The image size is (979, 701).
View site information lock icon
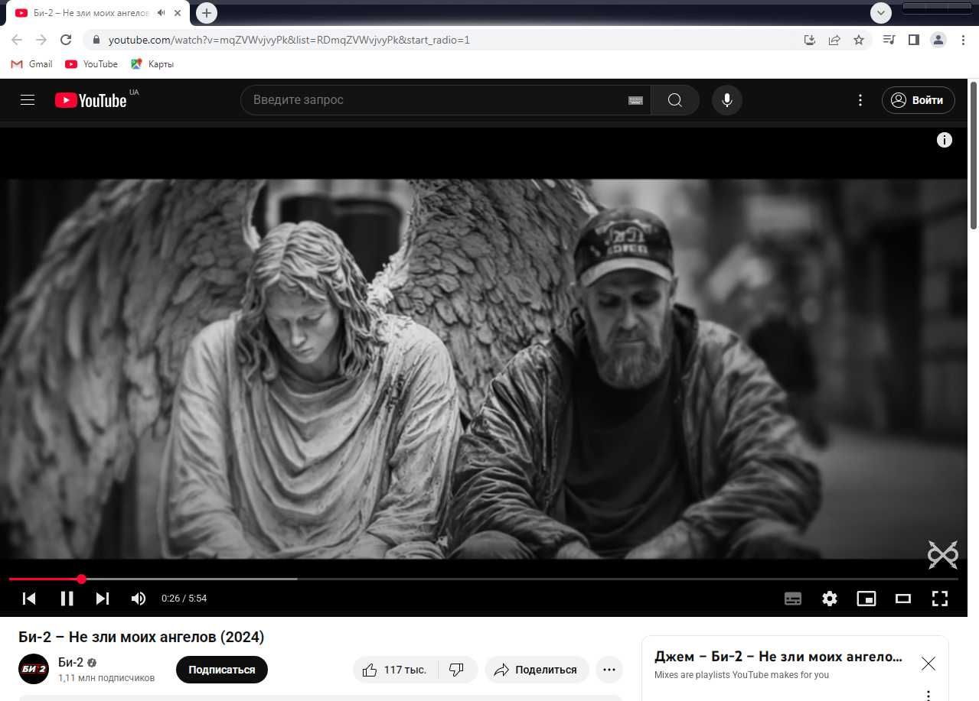pos(96,40)
